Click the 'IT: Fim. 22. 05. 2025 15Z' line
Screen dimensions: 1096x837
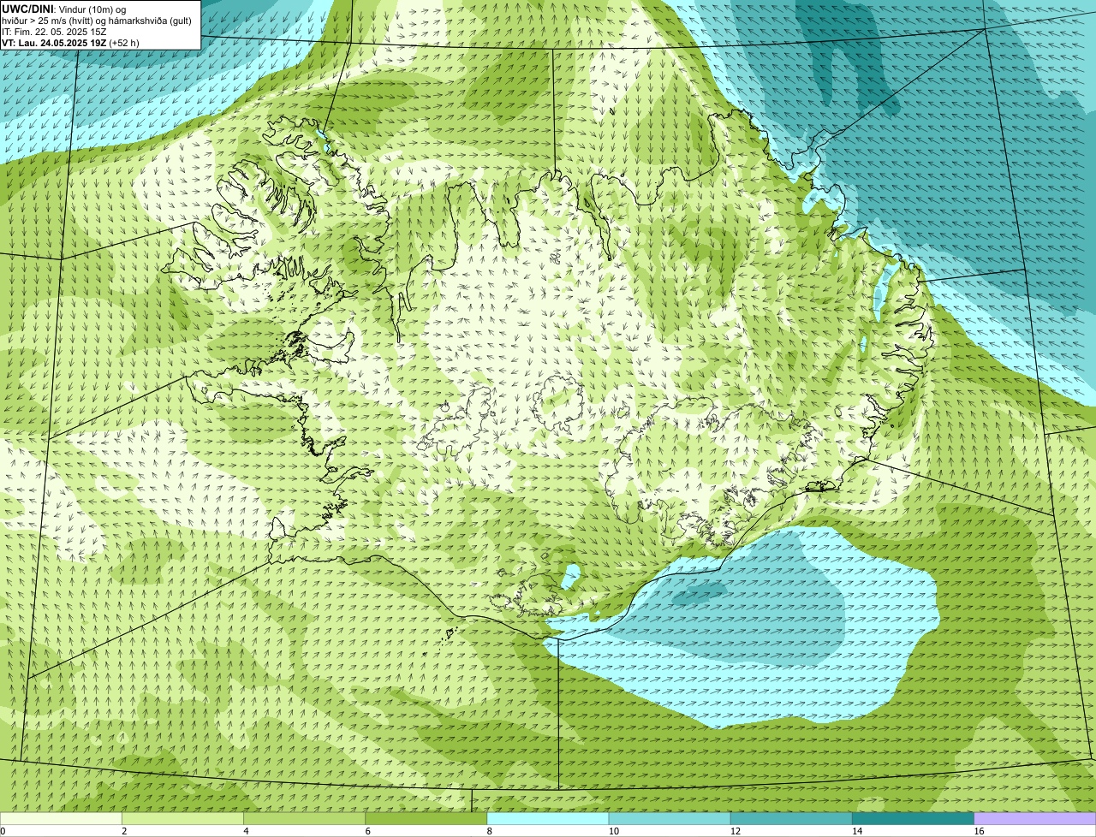54,31
